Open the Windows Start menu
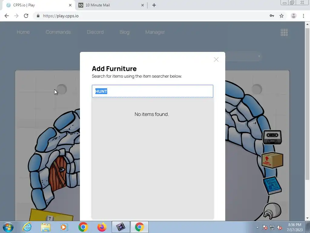The height and width of the screenshot is (233, 310). tap(8, 227)
